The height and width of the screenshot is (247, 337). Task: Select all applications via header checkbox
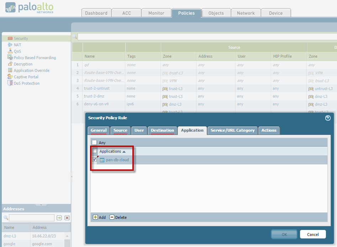(94, 151)
